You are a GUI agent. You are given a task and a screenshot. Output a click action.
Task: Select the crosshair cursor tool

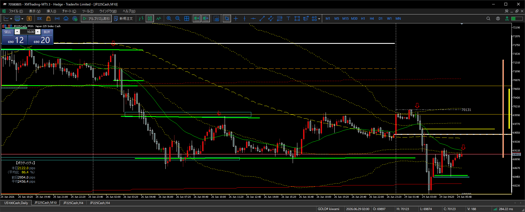(236, 19)
